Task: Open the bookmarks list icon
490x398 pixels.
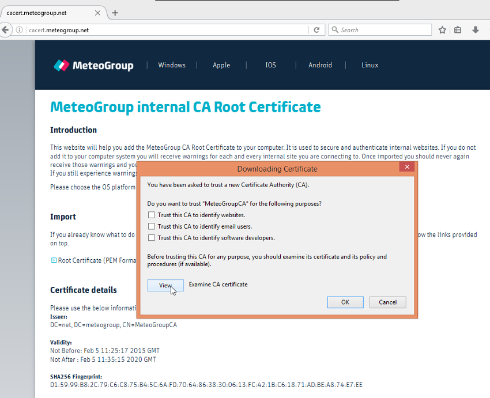Action: click(x=458, y=30)
